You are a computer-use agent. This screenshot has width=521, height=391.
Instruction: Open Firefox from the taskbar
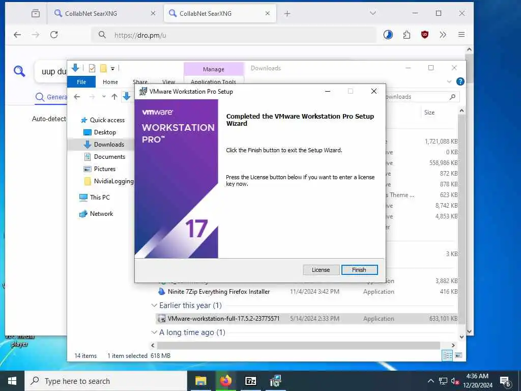(x=225, y=381)
